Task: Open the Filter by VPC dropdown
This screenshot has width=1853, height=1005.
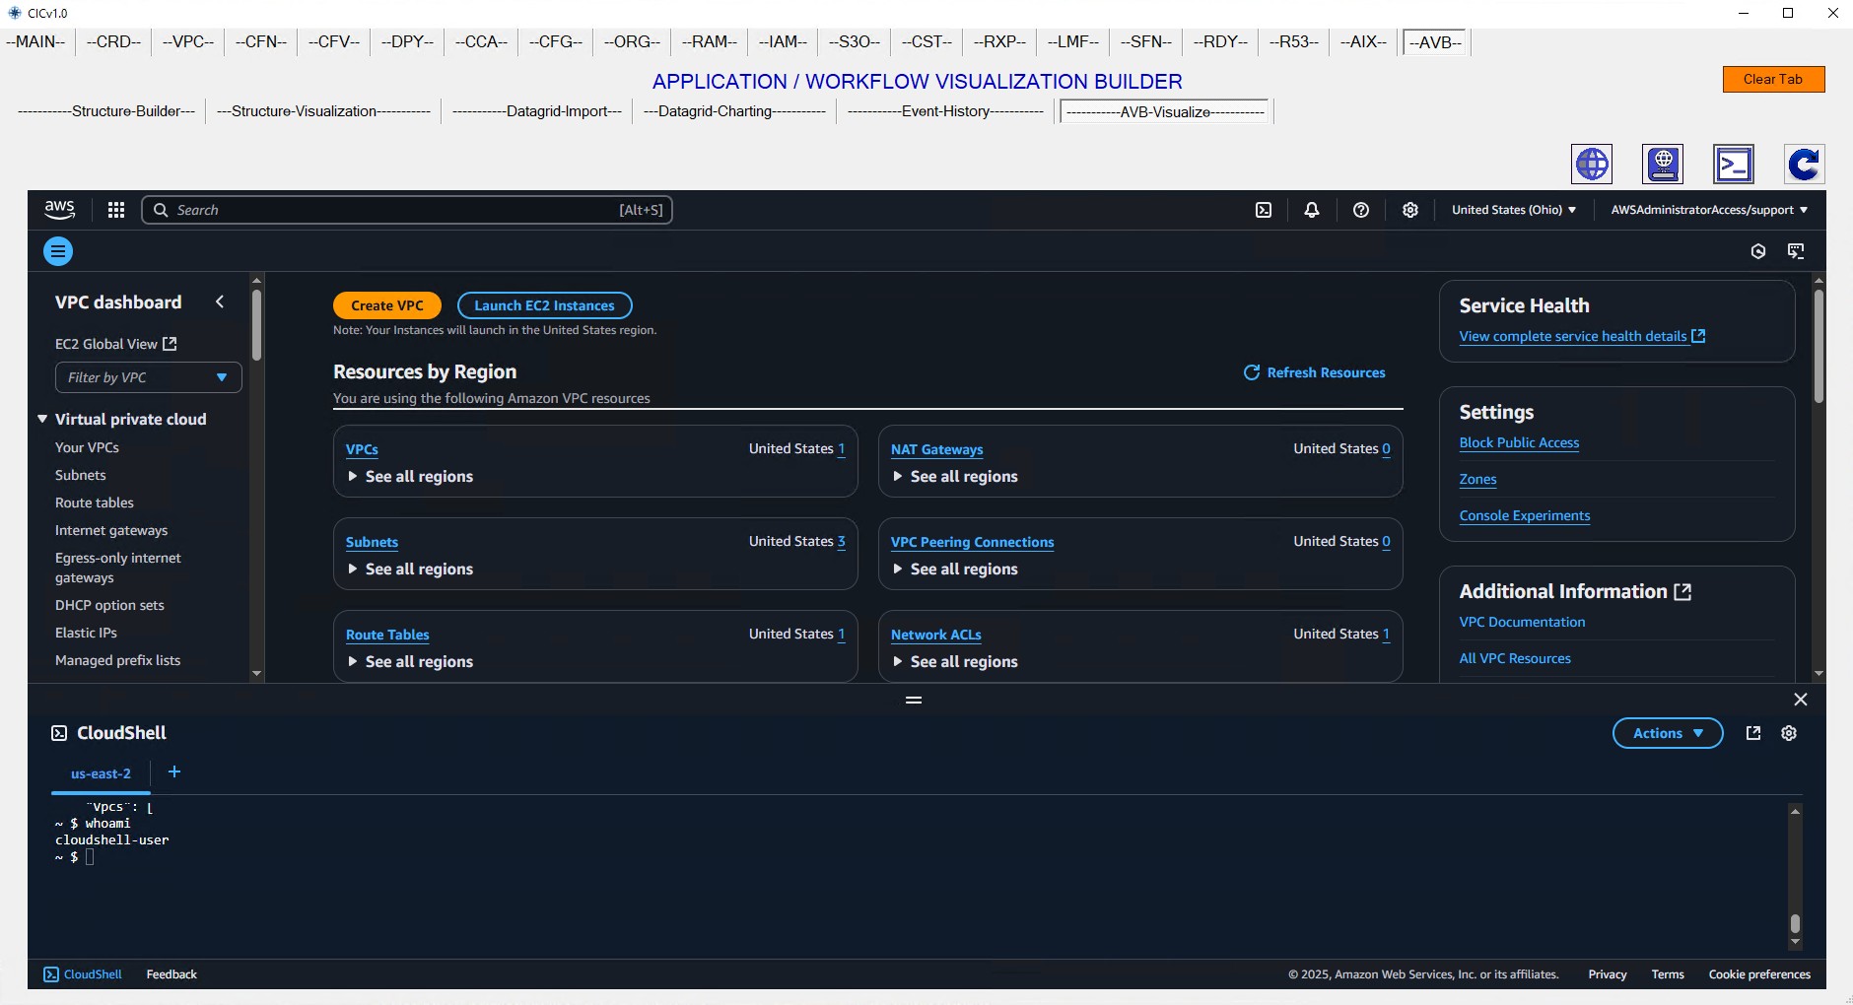Action: click(x=148, y=377)
